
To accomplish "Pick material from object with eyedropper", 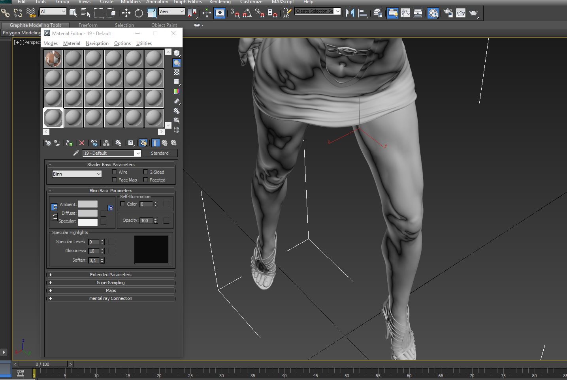I will 76,153.
